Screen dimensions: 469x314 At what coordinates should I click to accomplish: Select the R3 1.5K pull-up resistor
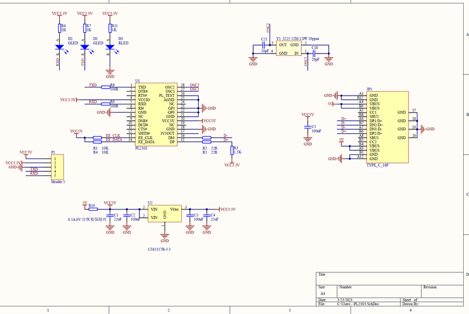[232, 150]
